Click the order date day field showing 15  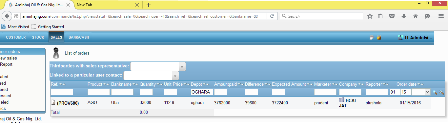click(406, 92)
